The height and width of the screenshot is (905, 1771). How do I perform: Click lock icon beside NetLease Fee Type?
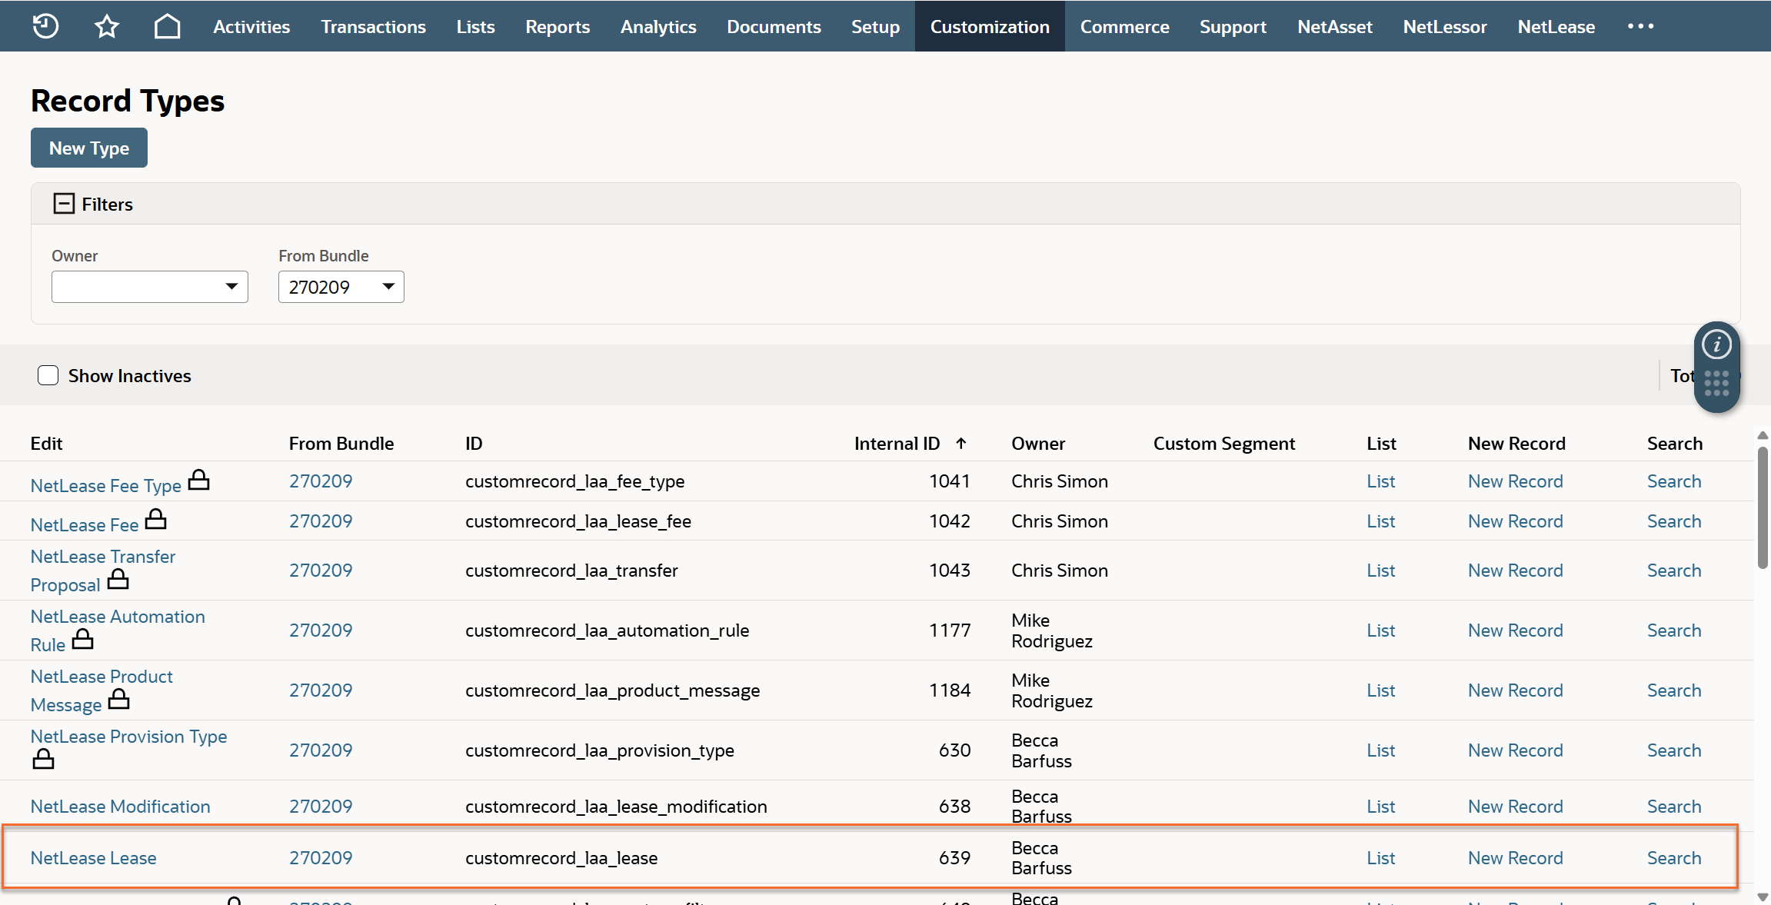point(199,481)
